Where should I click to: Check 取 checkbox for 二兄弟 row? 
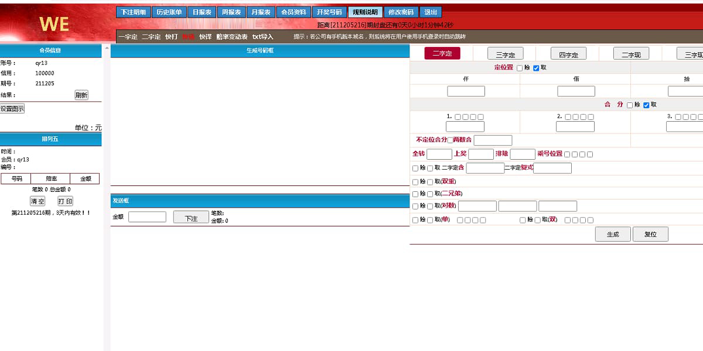pos(430,194)
